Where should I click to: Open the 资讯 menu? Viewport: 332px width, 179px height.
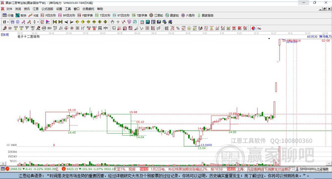pyautogui.click(x=27, y=9)
